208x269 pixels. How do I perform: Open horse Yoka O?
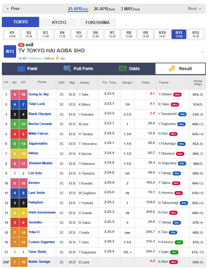tap(34, 232)
